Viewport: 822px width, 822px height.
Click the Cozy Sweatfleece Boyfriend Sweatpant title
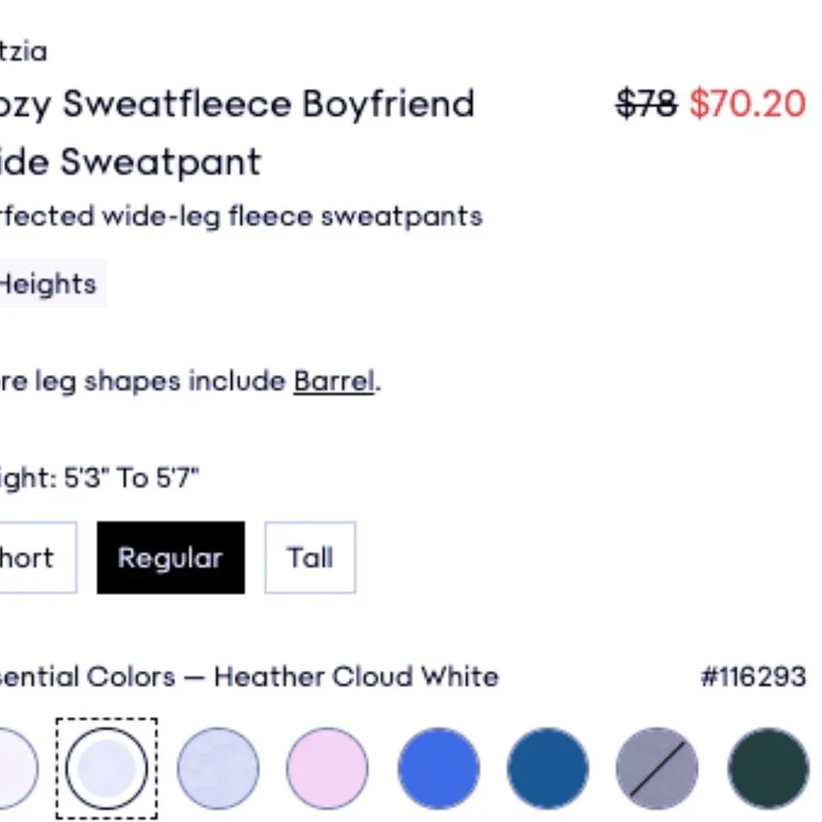coord(238,132)
